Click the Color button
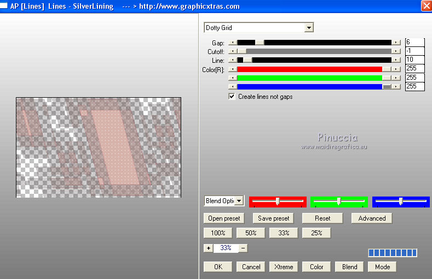Screen dimensions: 432x279 click(316, 267)
